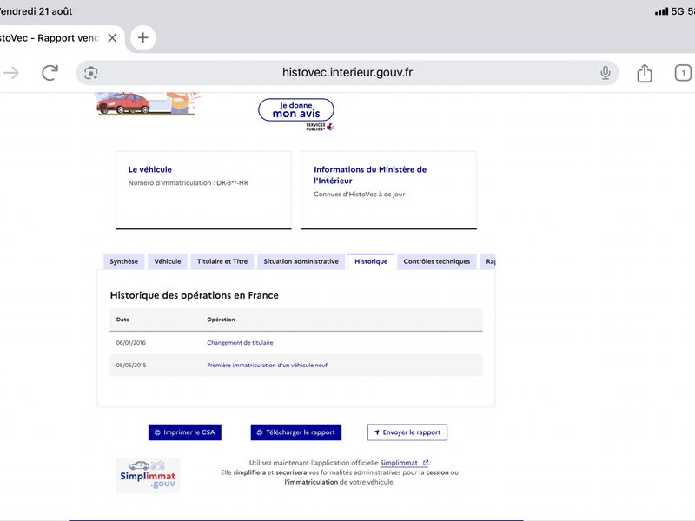Viewport: 695px width, 521px height.
Task: Click the red car illustration
Action: point(123,103)
